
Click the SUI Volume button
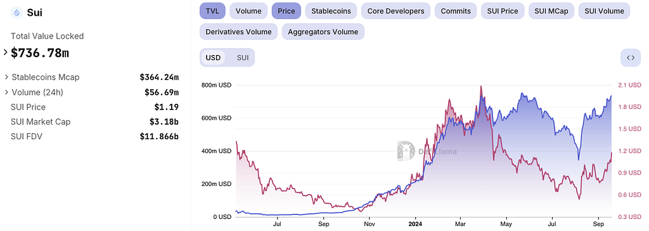(x=604, y=11)
